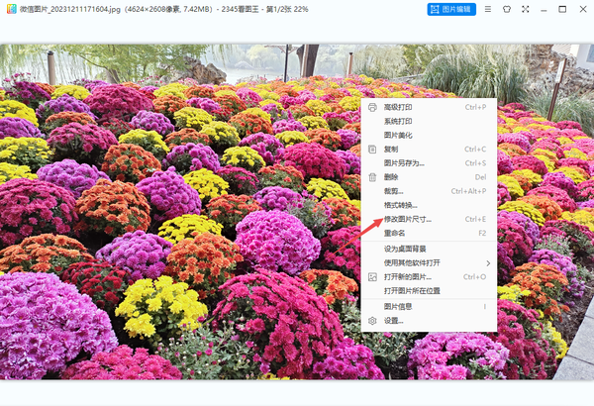The width and height of the screenshot is (594, 406).
Task: Expand the 使用其他软件打开 submenu arrow
Action: pyautogui.click(x=487, y=262)
